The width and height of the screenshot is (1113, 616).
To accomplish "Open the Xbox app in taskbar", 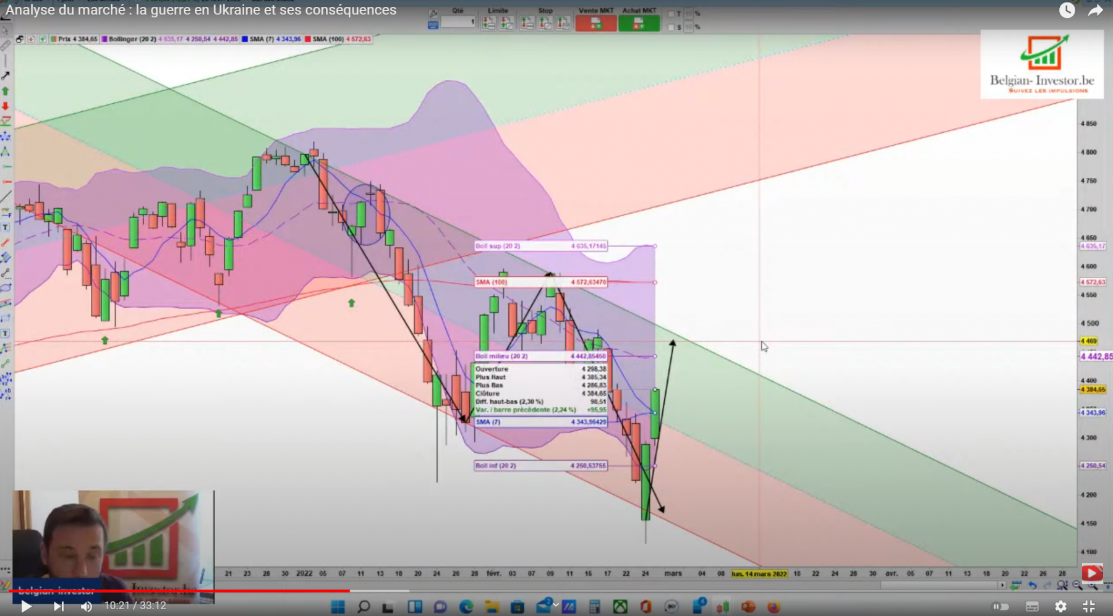I will pyautogui.click(x=620, y=607).
